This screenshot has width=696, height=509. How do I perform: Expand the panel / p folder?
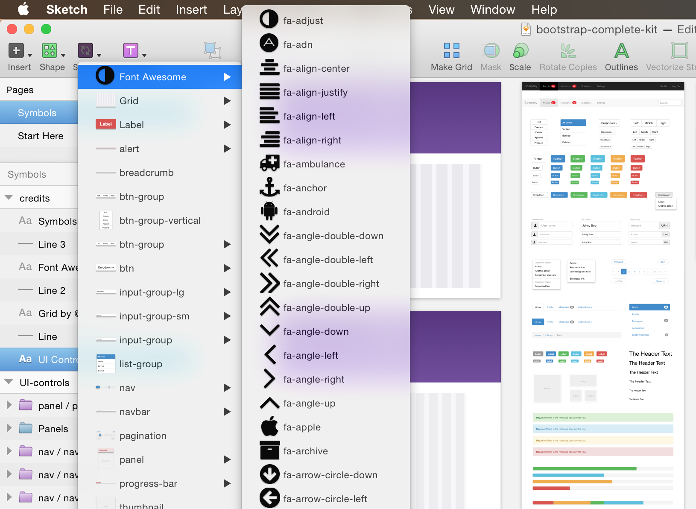click(x=9, y=405)
